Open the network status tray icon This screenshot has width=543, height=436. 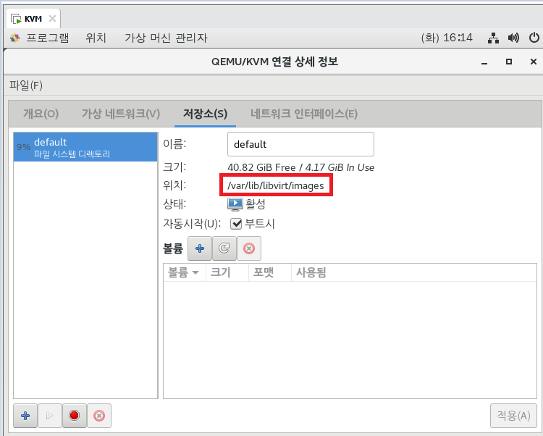pos(493,38)
